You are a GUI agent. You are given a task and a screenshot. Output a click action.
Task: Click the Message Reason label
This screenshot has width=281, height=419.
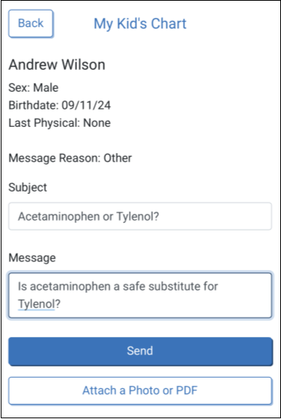click(x=55, y=158)
